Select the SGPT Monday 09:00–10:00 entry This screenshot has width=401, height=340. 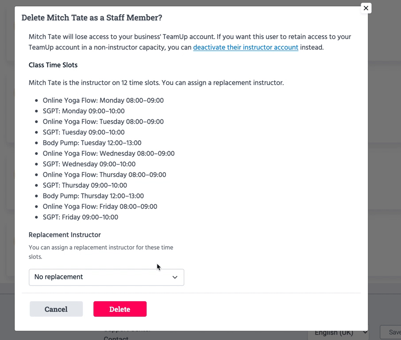84,111
